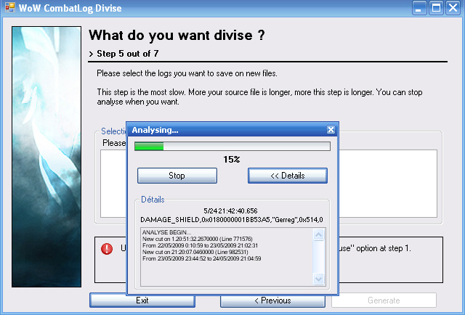Click the blue artwork image on the left

coord(46,157)
